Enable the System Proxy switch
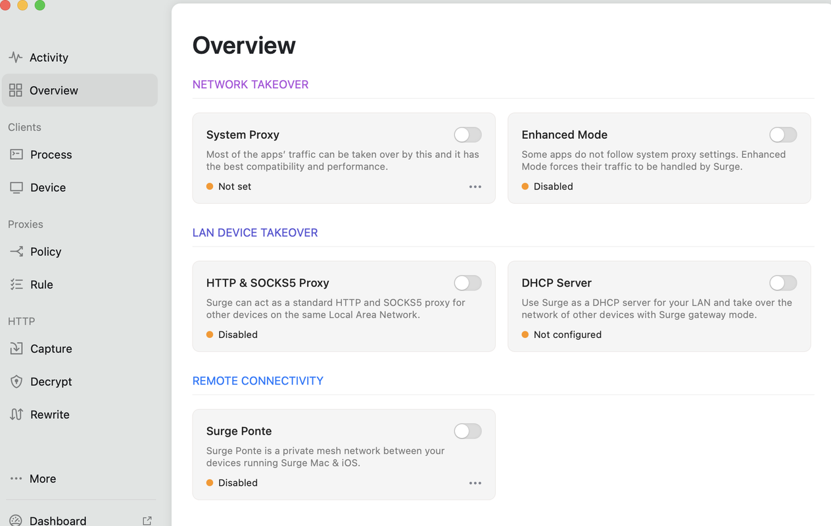This screenshot has height=526, width=831. coord(468,135)
